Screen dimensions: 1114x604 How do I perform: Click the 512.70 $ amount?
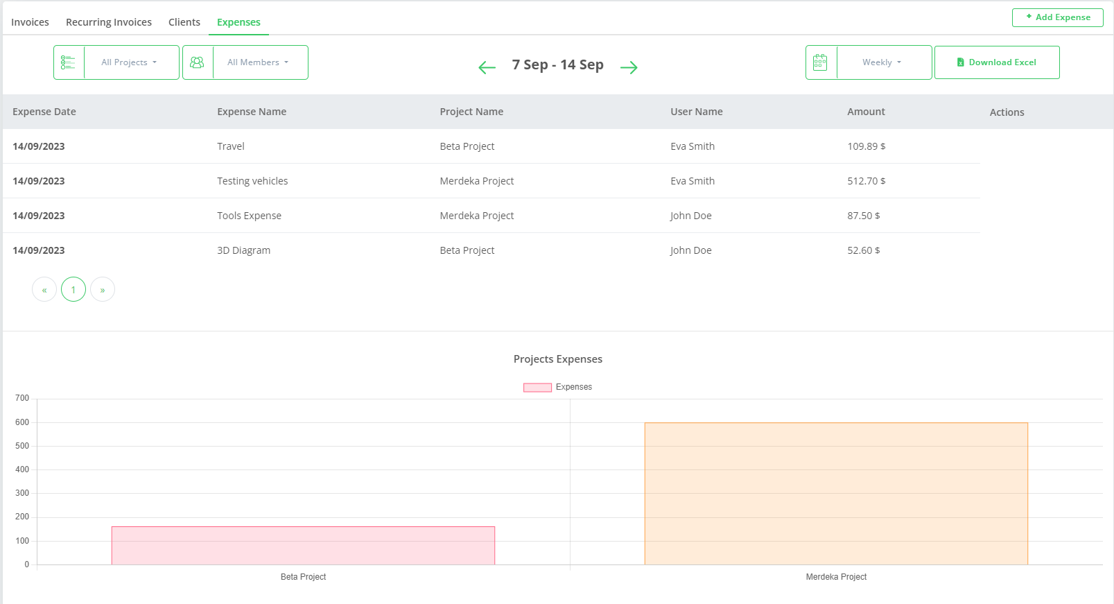point(867,181)
